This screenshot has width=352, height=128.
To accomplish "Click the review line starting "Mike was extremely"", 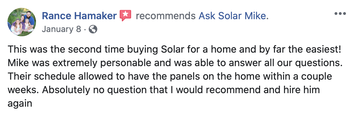I will point(175,63).
